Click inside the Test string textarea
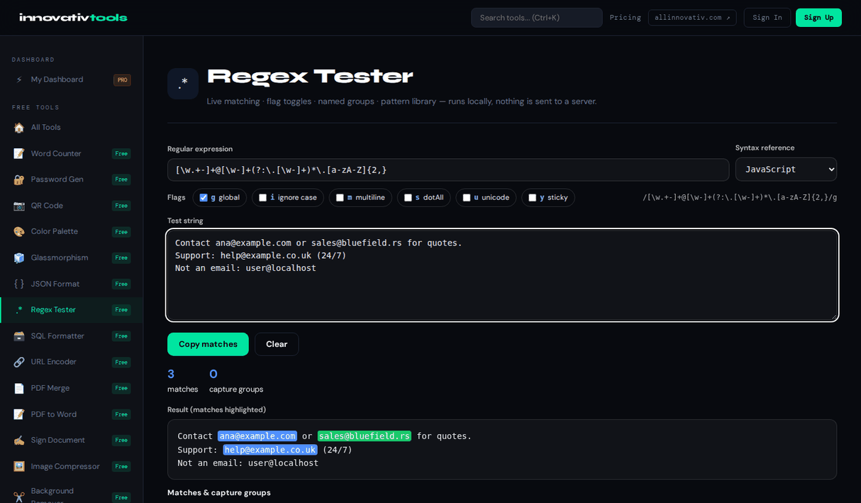861x503 pixels. (502, 275)
